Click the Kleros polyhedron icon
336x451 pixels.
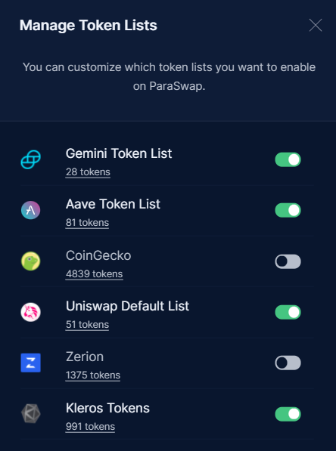click(30, 414)
